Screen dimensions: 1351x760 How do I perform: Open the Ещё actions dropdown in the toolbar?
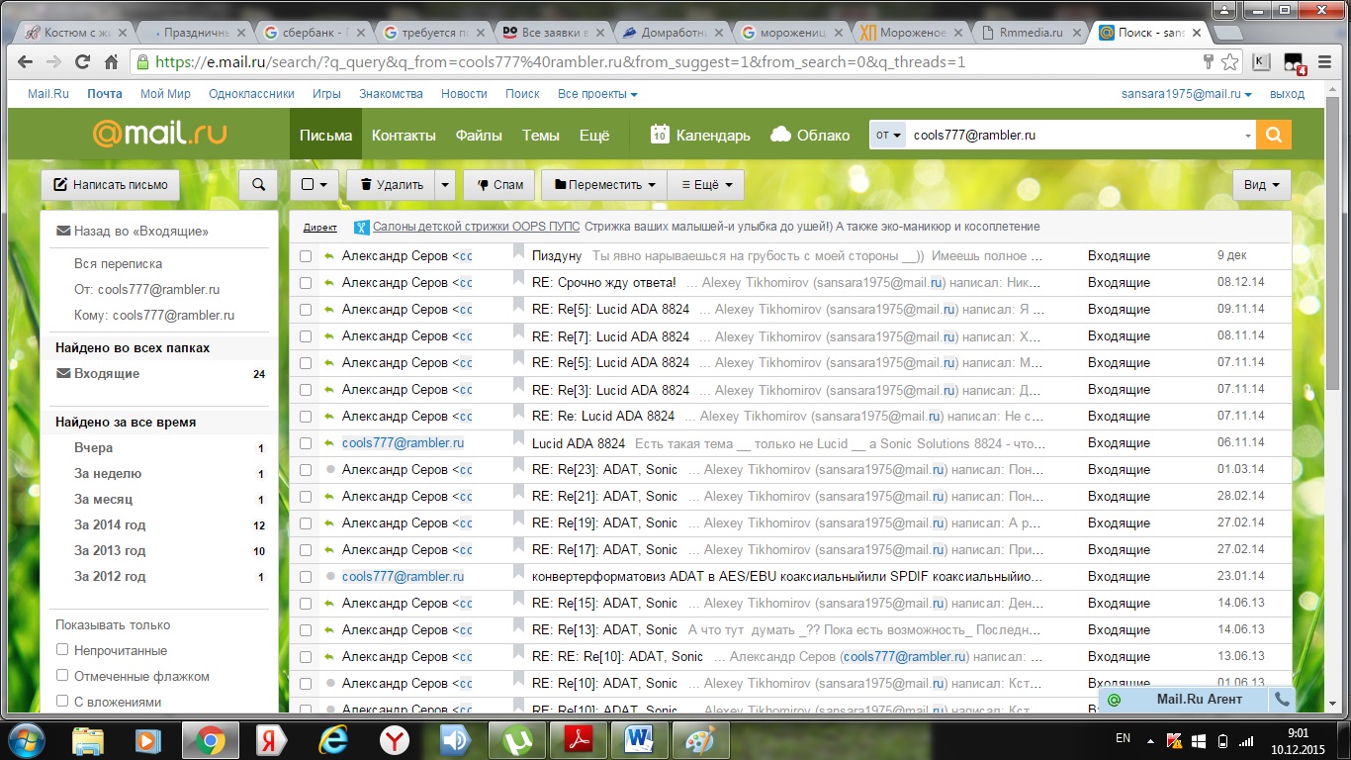[x=706, y=184]
